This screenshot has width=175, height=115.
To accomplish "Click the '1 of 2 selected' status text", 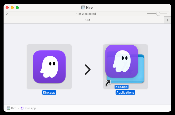I will point(86,14).
